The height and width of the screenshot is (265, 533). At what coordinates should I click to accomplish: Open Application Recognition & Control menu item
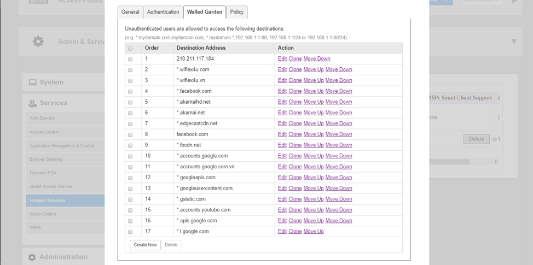point(65,145)
